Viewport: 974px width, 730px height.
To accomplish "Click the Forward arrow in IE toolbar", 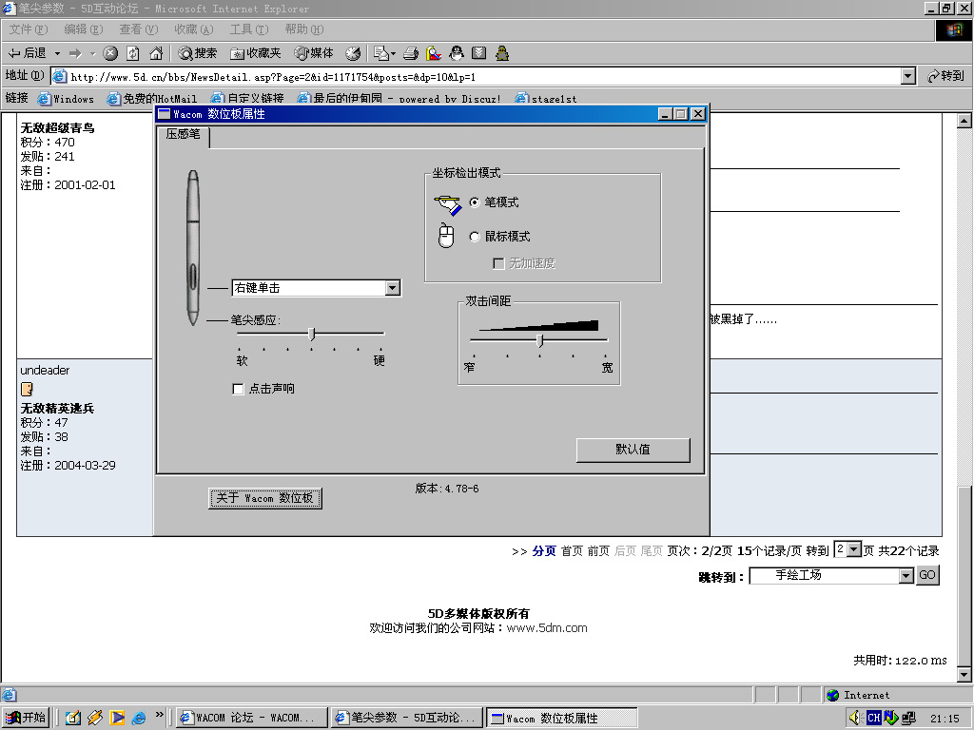I will (x=75, y=53).
